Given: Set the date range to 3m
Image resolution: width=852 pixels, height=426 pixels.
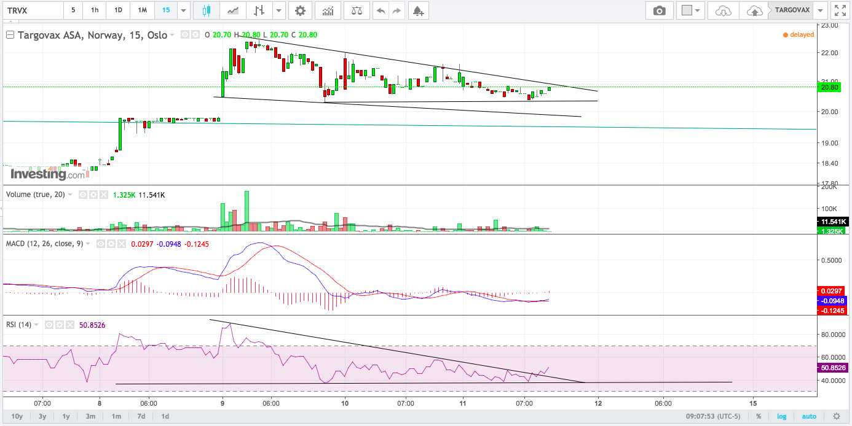Looking at the screenshot, I should pos(90,416).
